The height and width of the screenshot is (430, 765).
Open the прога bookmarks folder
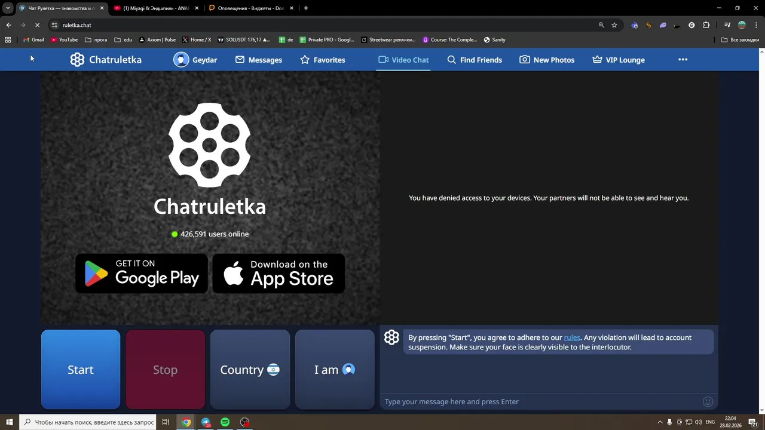(96, 40)
